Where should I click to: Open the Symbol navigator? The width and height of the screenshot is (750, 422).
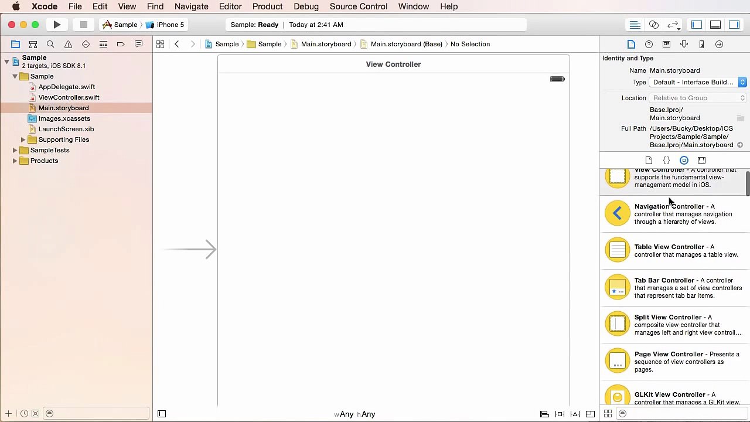33,44
